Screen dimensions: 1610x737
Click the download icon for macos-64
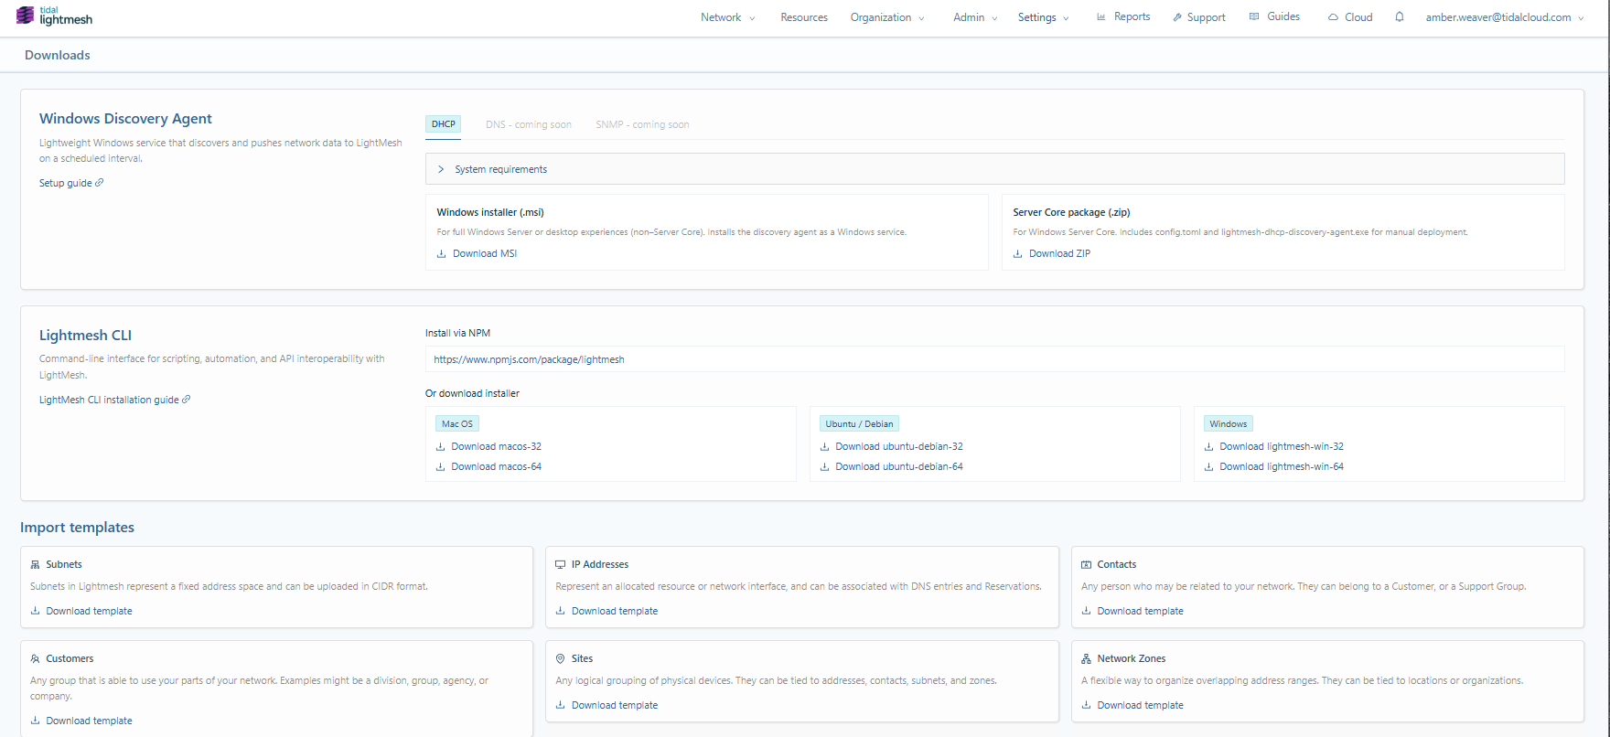[440, 467]
